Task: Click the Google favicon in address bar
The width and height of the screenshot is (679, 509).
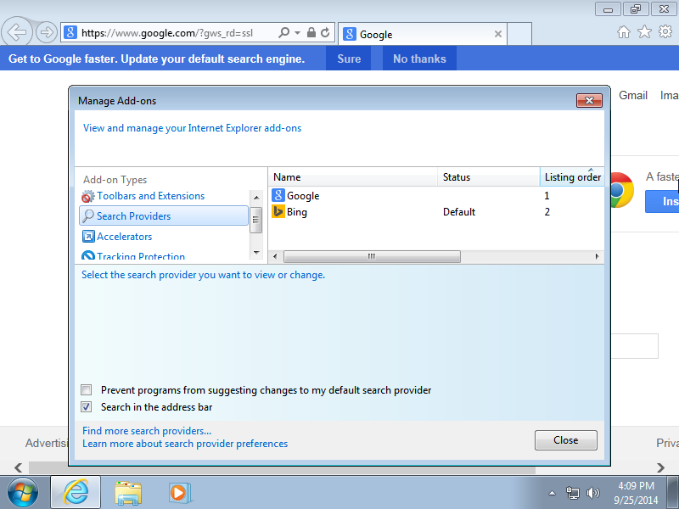Action: [x=70, y=32]
